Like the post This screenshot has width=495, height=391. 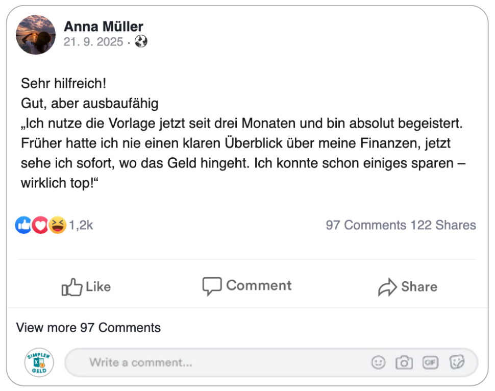click(86, 287)
